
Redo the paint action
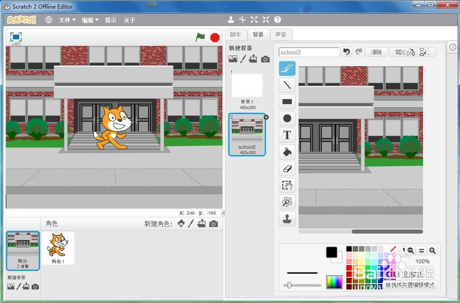tap(358, 52)
